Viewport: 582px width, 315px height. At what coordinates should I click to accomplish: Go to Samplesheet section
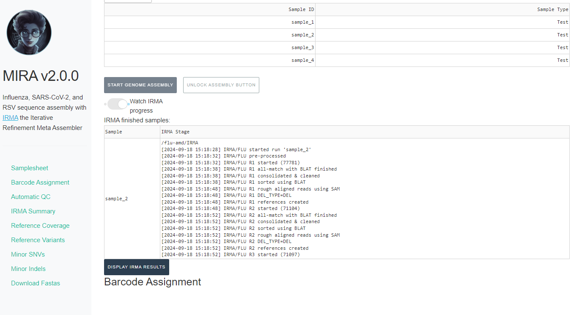[x=30, y=168]
